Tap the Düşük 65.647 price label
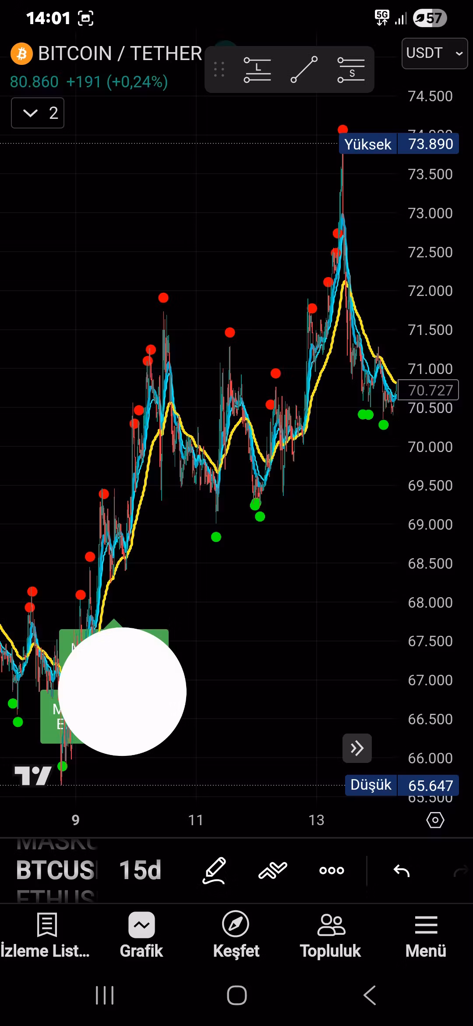 click(402, 785)
